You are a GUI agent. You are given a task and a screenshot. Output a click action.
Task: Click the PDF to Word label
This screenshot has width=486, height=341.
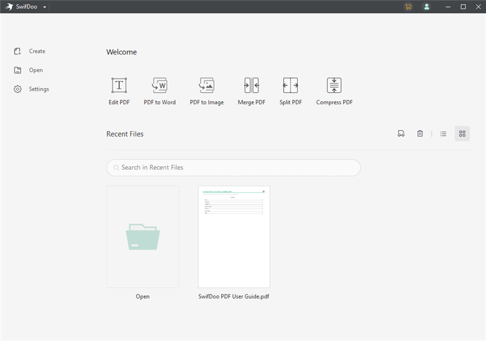tap(160, 103)
